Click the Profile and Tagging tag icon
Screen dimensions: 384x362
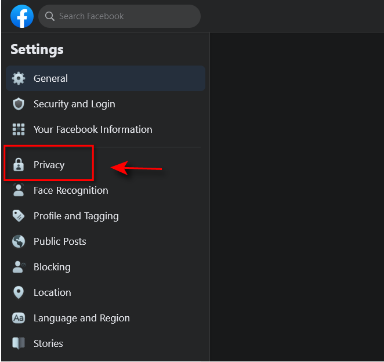[x=19, y=216]
